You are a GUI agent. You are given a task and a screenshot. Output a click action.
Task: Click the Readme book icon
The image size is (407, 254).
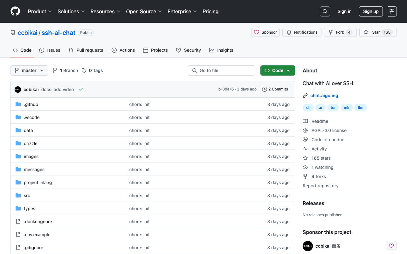pyautogui.click(x=305, y=121)
